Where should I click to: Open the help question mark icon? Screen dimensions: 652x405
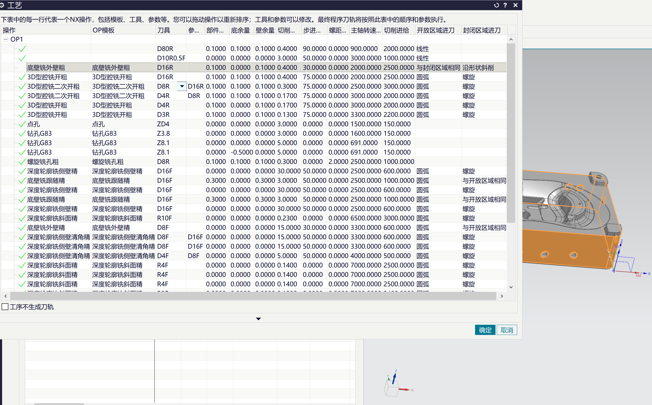tap(505, 5)
